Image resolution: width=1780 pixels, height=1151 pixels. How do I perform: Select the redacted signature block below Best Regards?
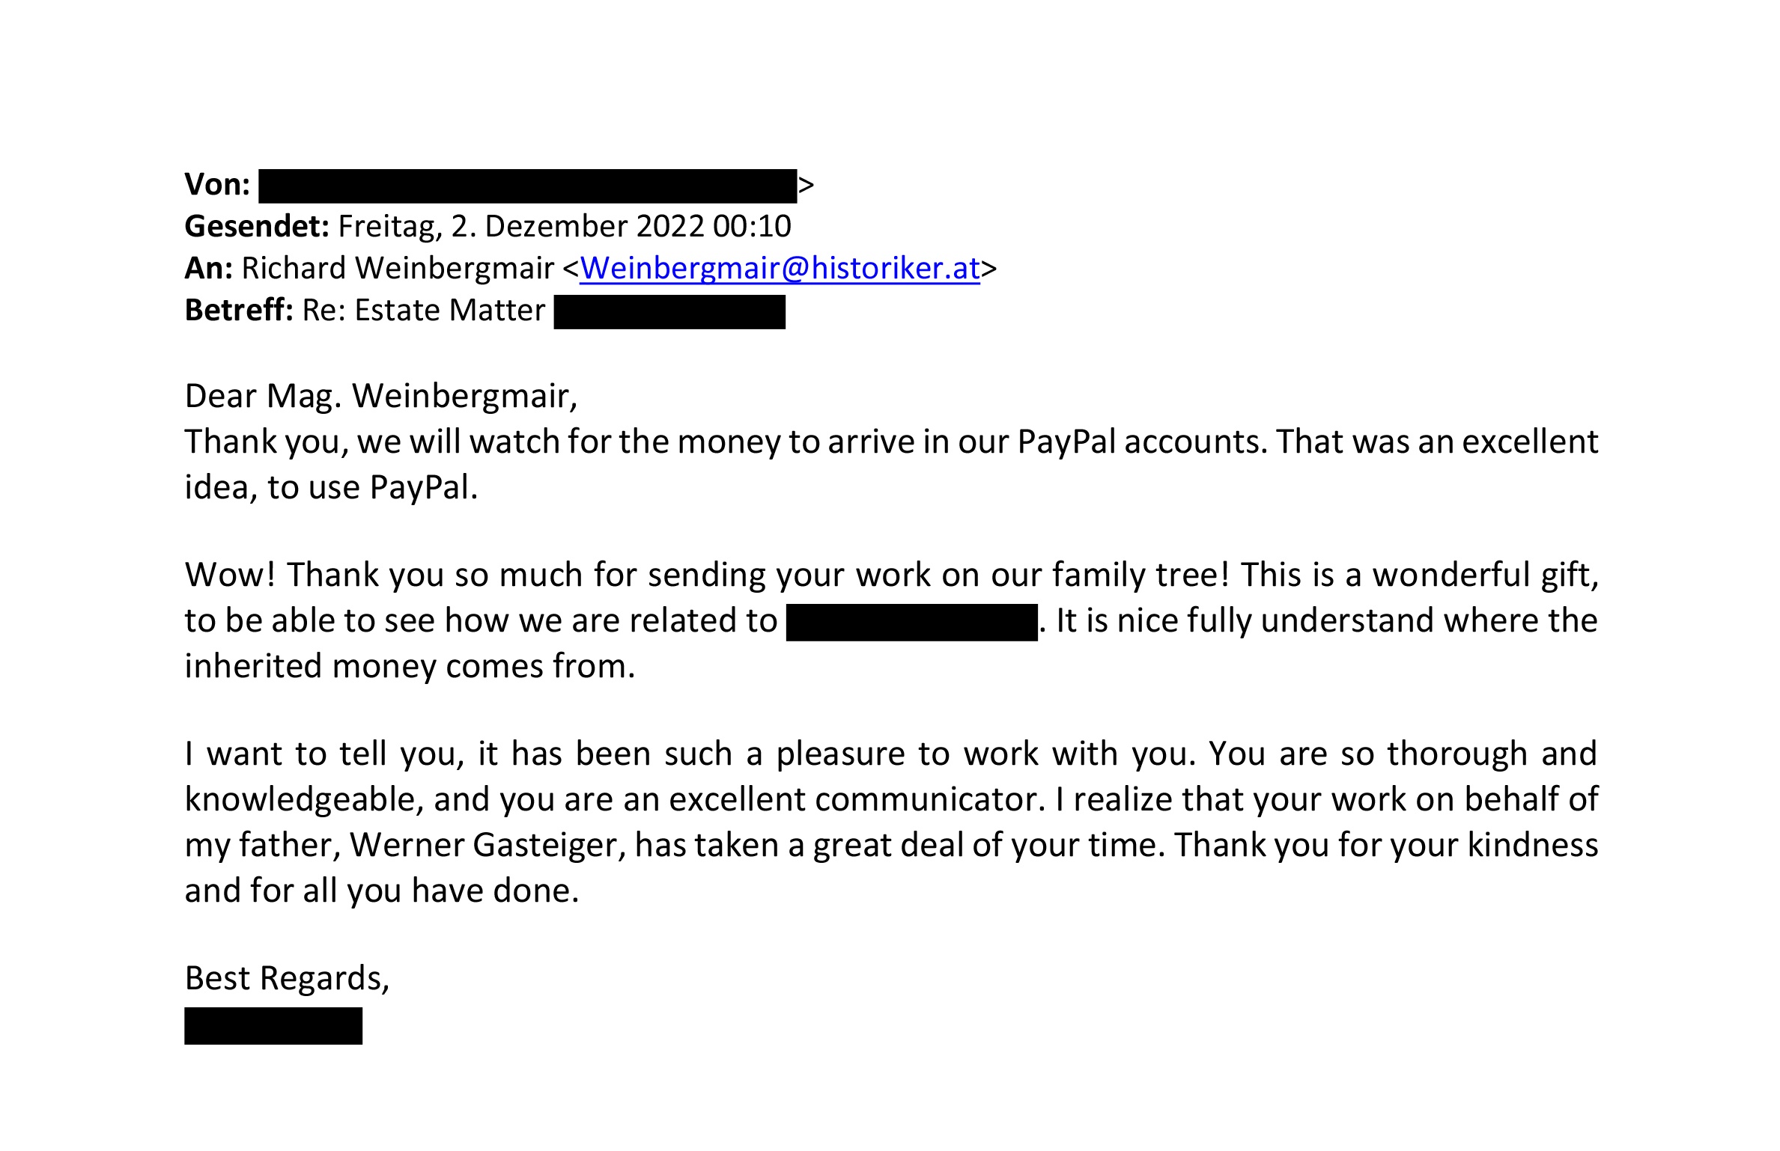click(x=273, y=1026)
